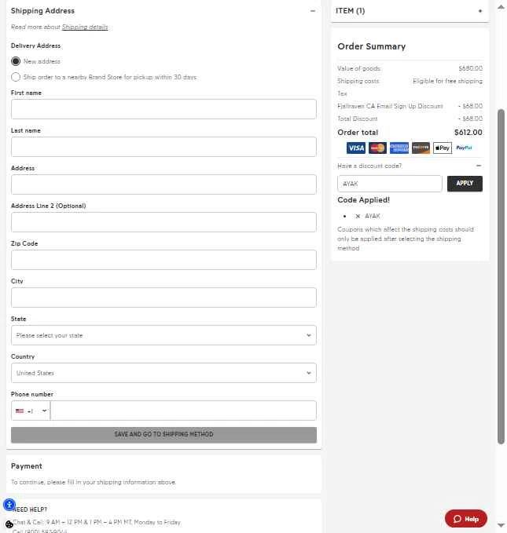Click the discount code field containing AYAK
Screen dimensions: 507x533
pos(390,184)
